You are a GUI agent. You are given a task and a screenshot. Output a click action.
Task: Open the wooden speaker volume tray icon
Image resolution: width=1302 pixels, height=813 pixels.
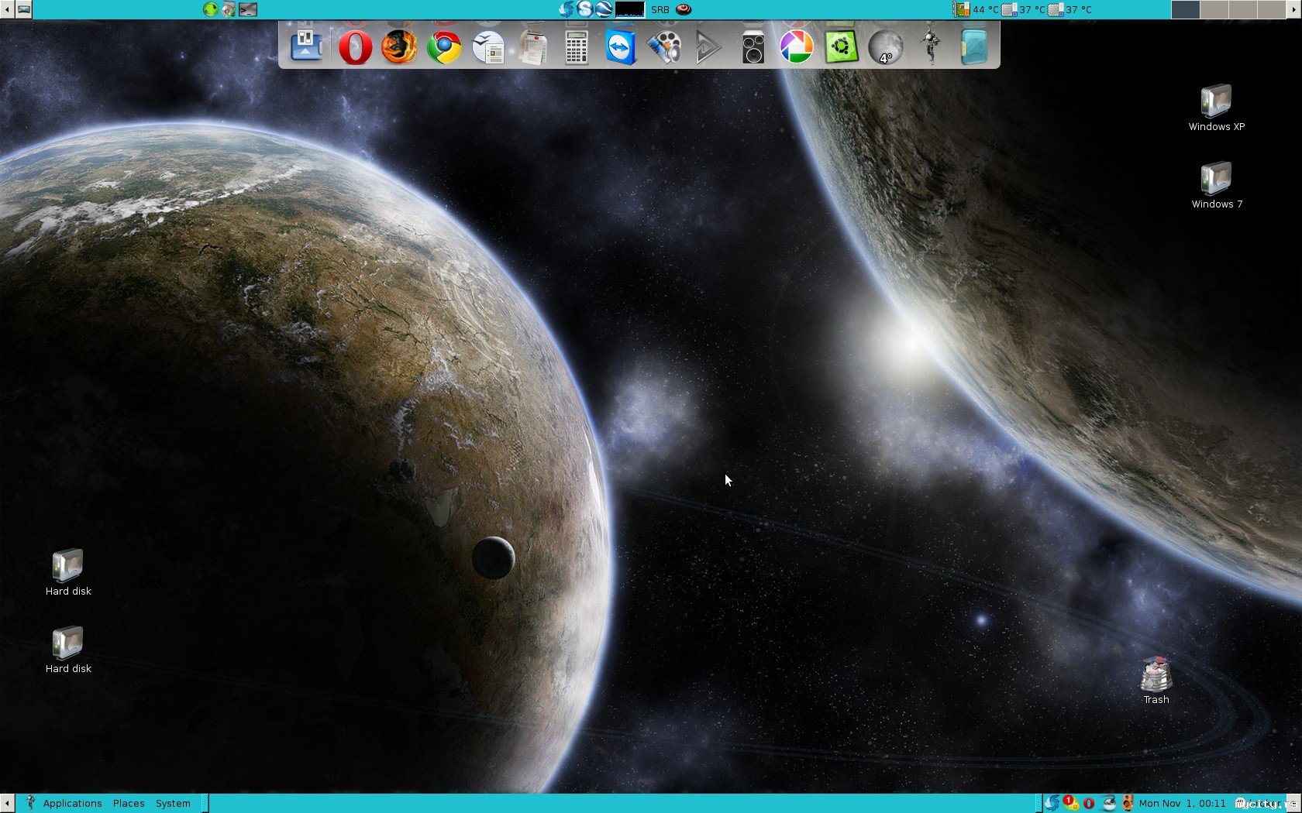click(1128, 803)
